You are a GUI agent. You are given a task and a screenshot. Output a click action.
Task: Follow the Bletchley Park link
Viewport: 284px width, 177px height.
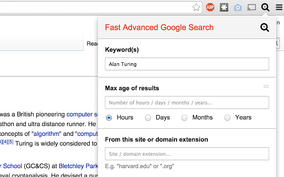pyautogui.click(x=78, y=166)
